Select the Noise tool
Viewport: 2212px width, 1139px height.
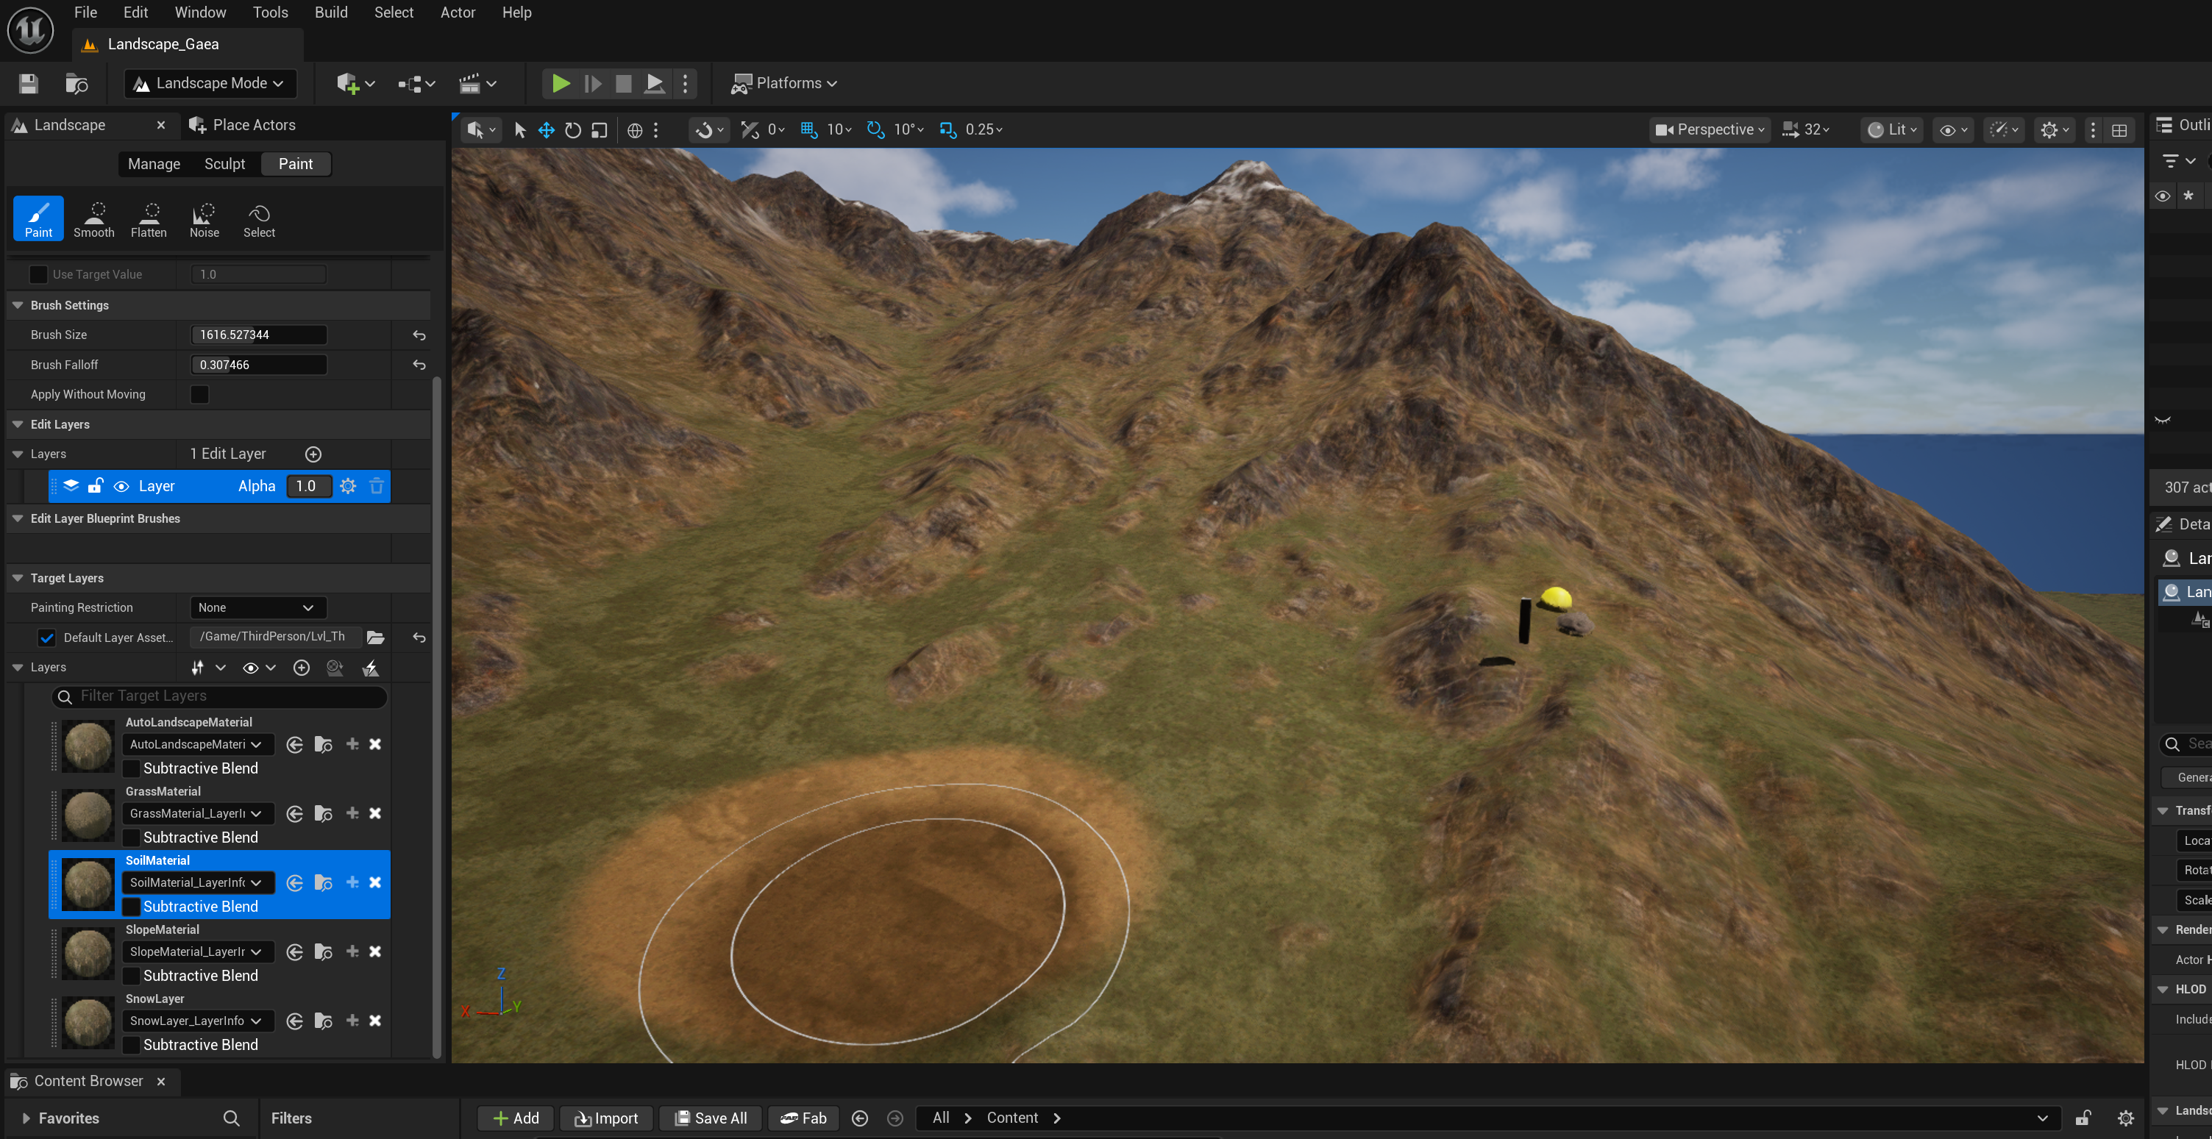click(x=204, y=219)
